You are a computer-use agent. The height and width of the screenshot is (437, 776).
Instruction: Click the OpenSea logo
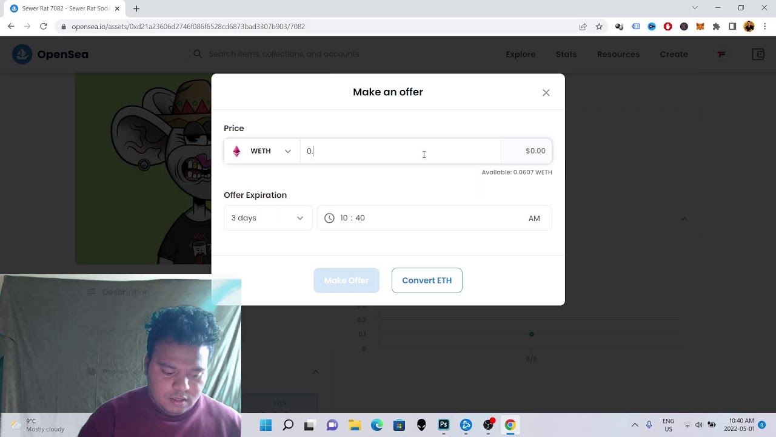pos(50,54)
